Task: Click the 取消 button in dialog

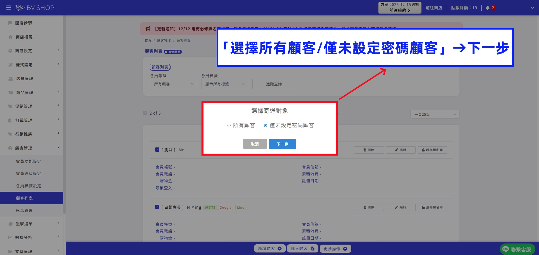Action: tap(255, 144)
